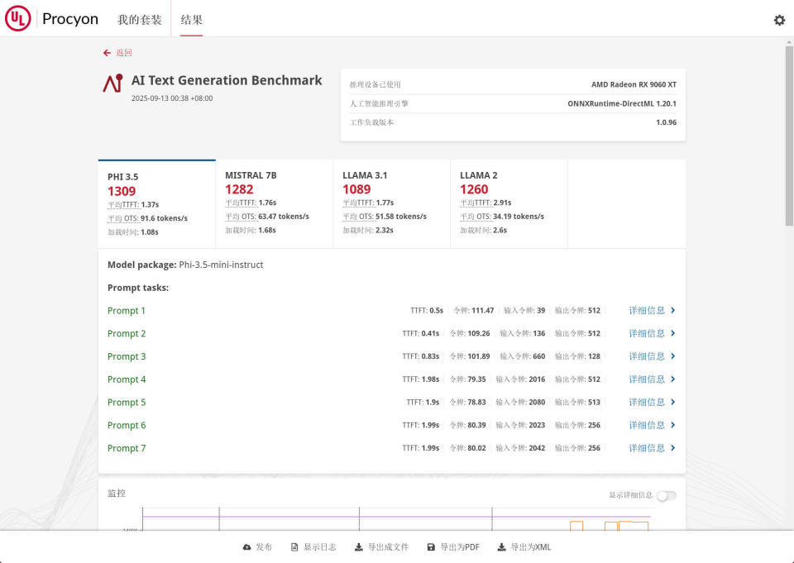
Task: Click the LLAMA 3.1 score 1089
Action: click(356, 189)
